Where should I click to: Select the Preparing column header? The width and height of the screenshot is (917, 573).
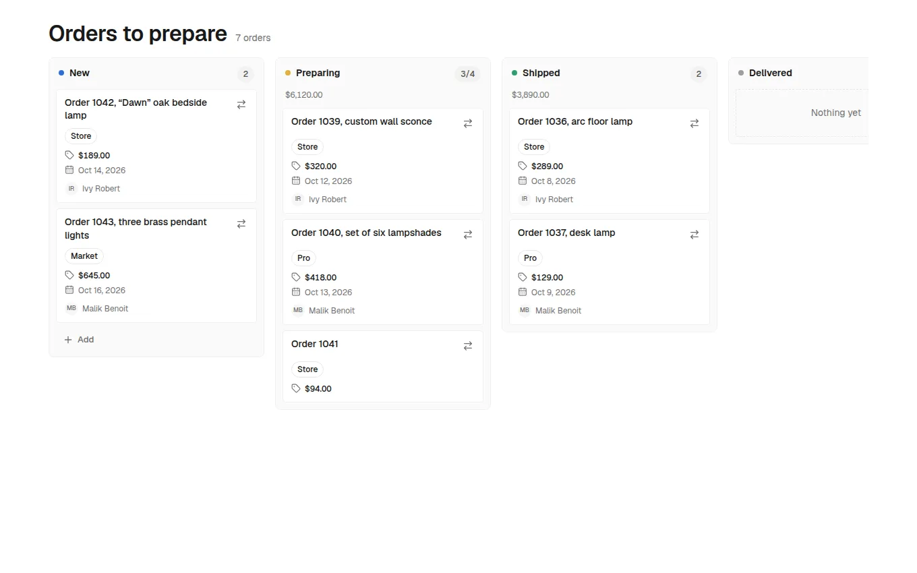318,73
